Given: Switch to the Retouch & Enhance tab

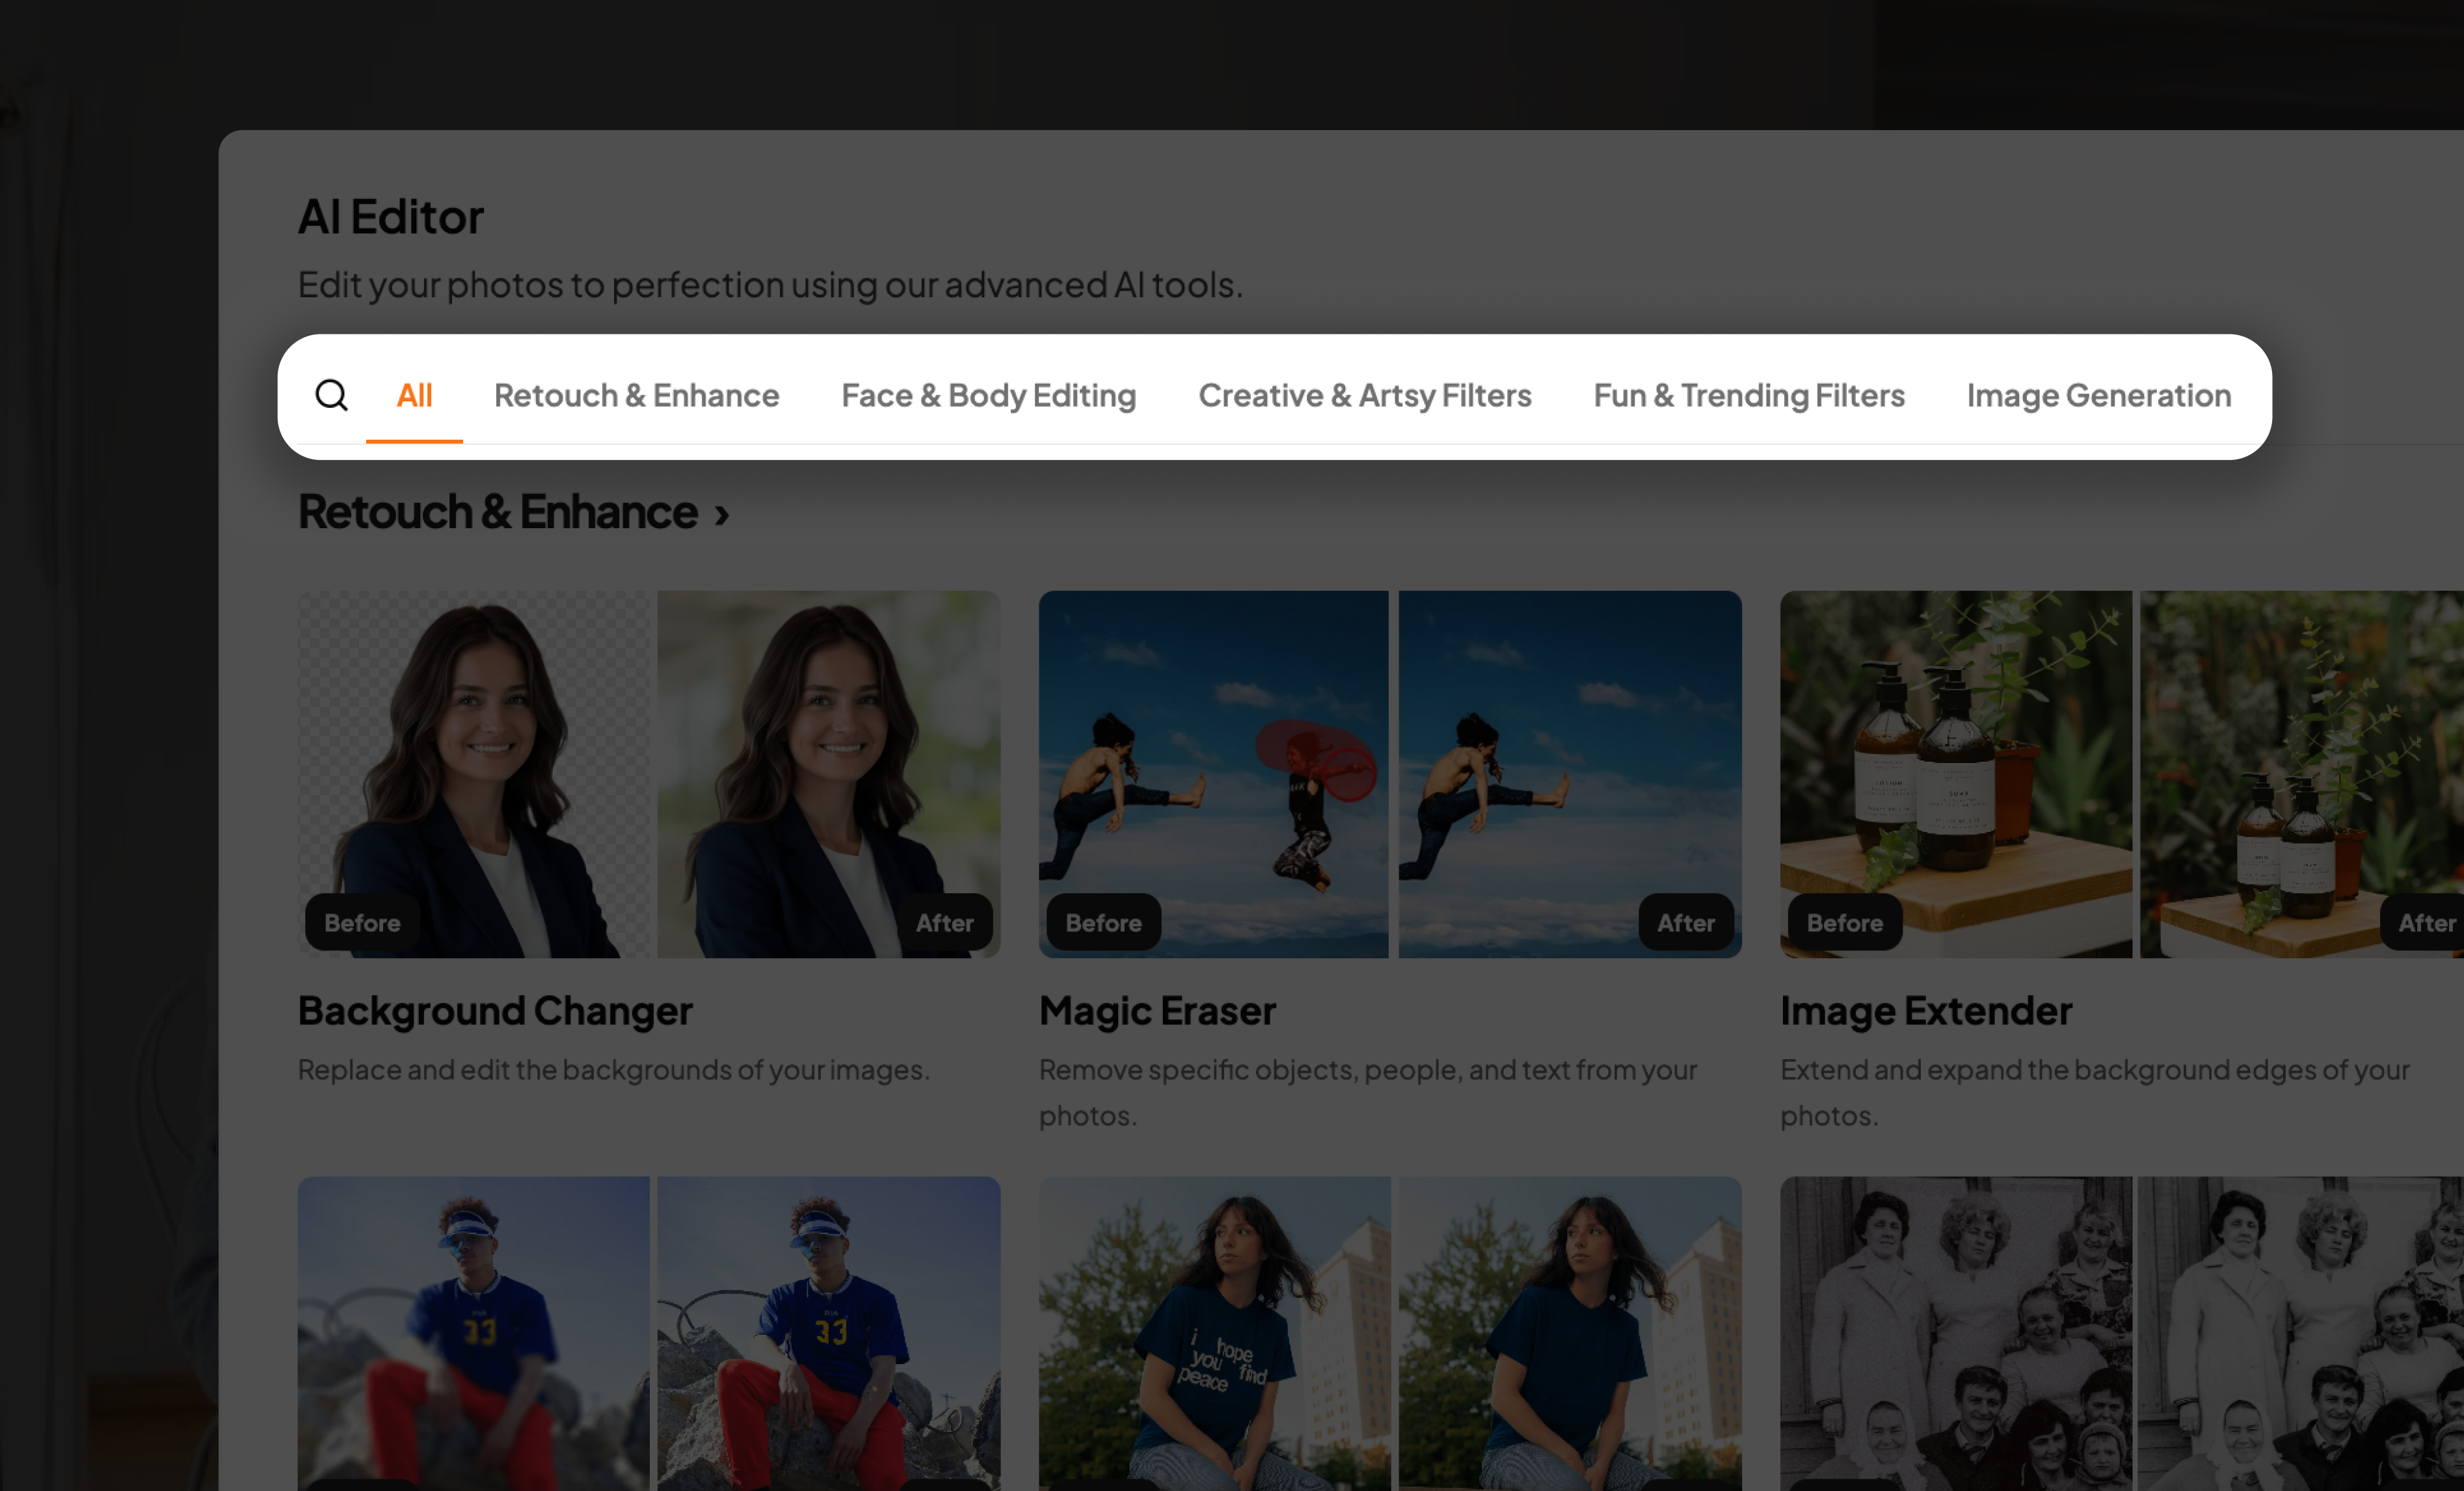Looking at the screenshot, I should (636, 395).
